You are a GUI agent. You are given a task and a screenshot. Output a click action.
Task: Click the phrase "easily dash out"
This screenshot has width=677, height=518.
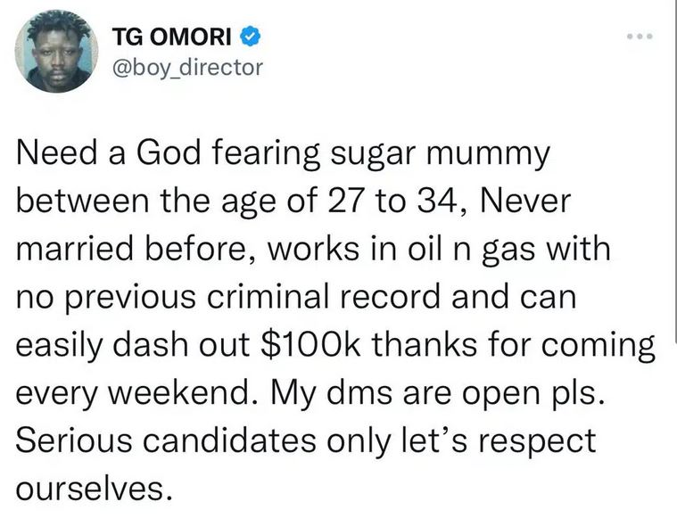[x=134, y=344]
